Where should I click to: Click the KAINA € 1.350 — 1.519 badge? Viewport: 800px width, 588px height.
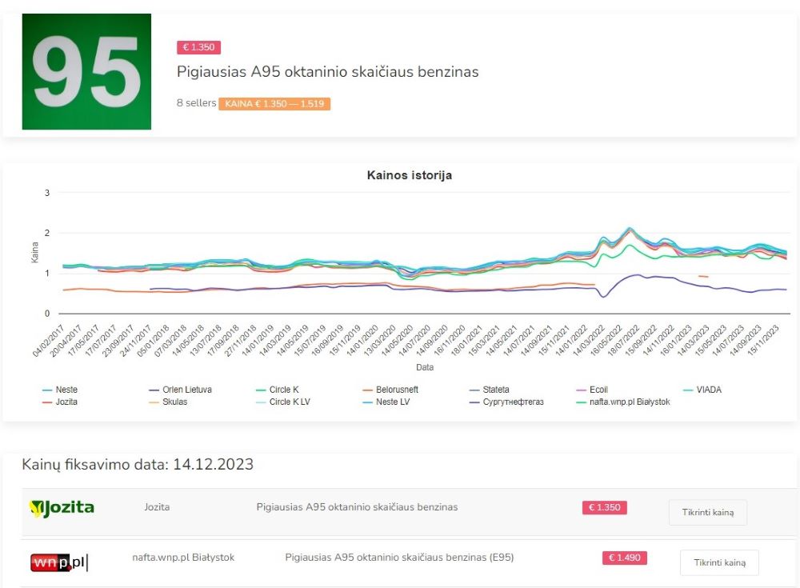[x=274, y=104]
